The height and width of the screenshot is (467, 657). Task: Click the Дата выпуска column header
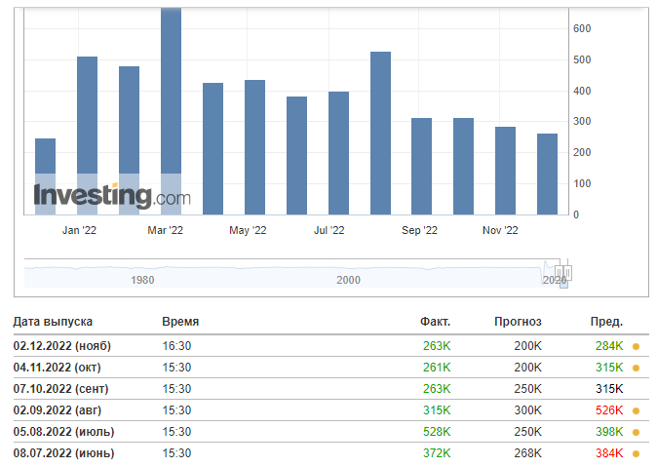click(x=53, y=322)
